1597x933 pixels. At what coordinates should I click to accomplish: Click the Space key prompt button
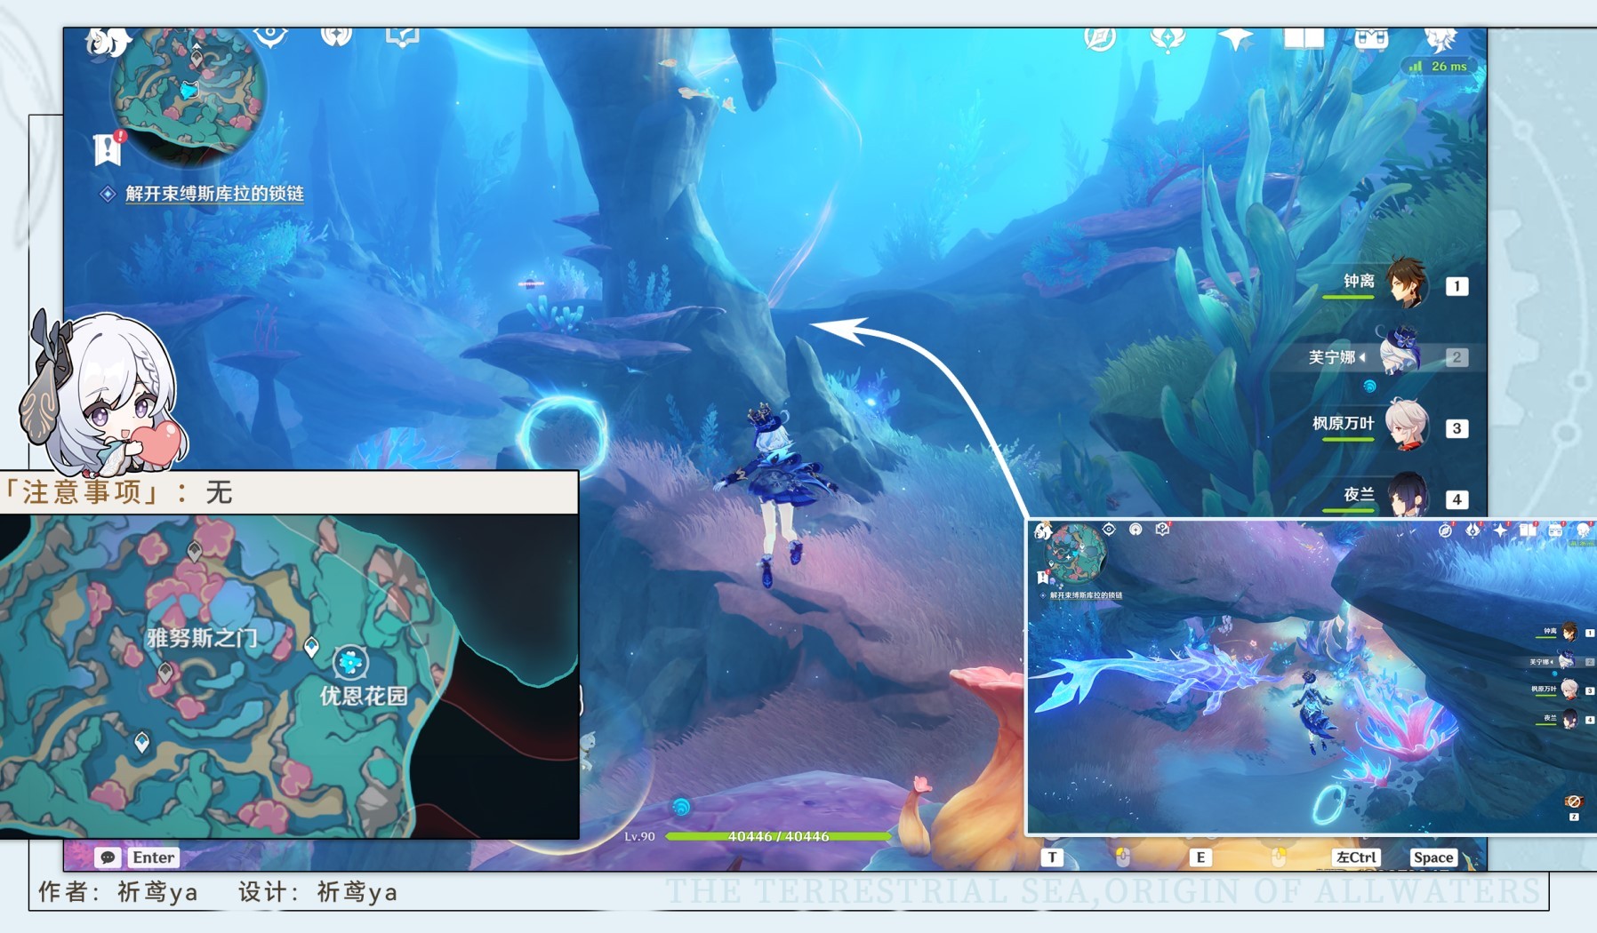click(x=1432, y=857)
